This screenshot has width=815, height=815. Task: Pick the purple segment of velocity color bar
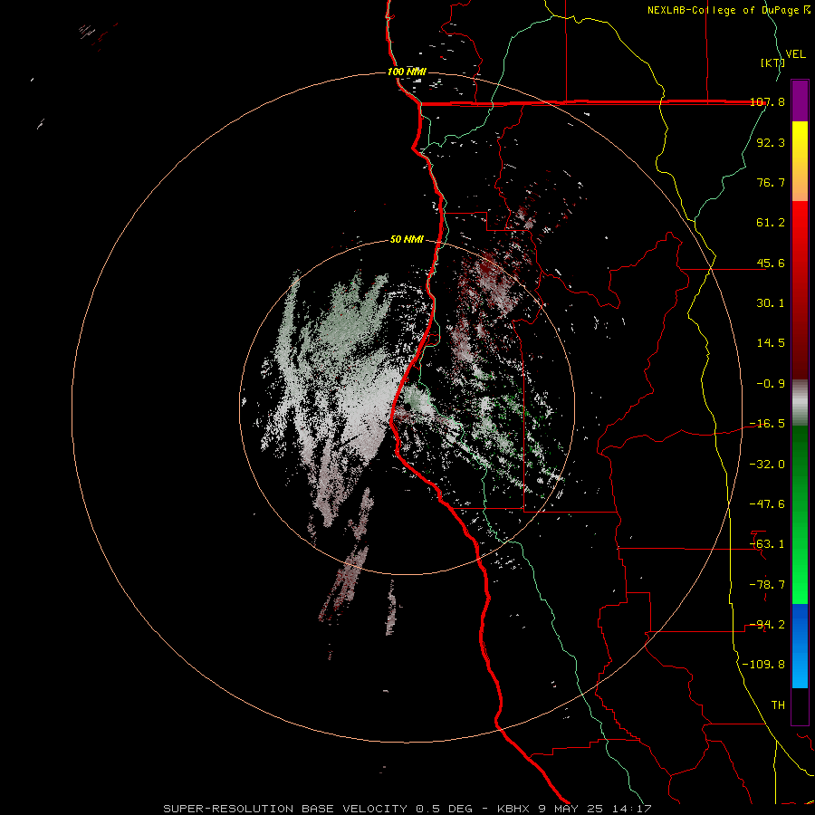pos(800,101)
